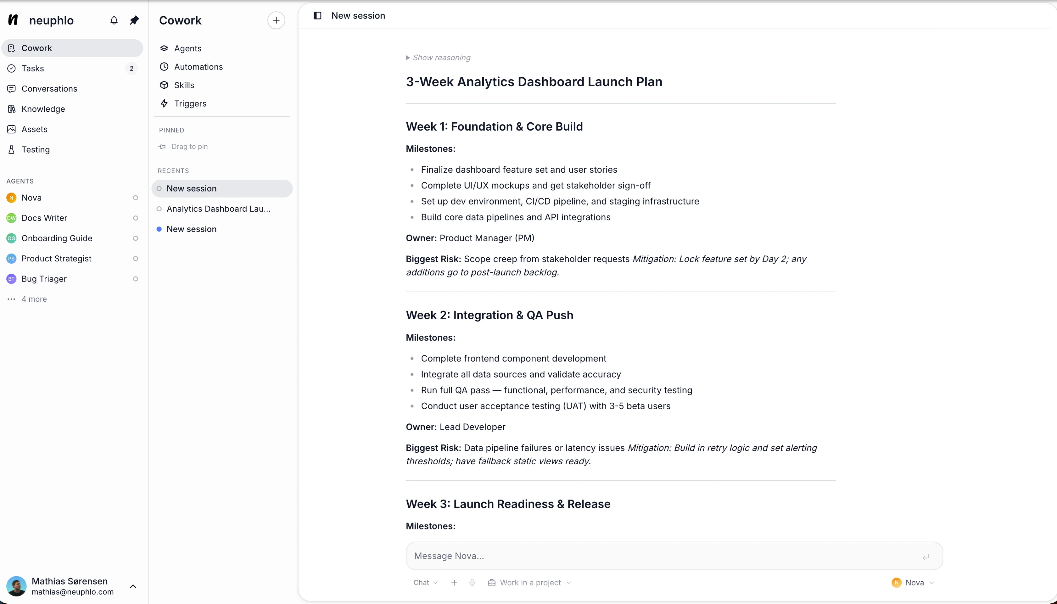Click the Week 1: Foundation heading
Screen dimensions: 1057x604
tap(494, 126)
